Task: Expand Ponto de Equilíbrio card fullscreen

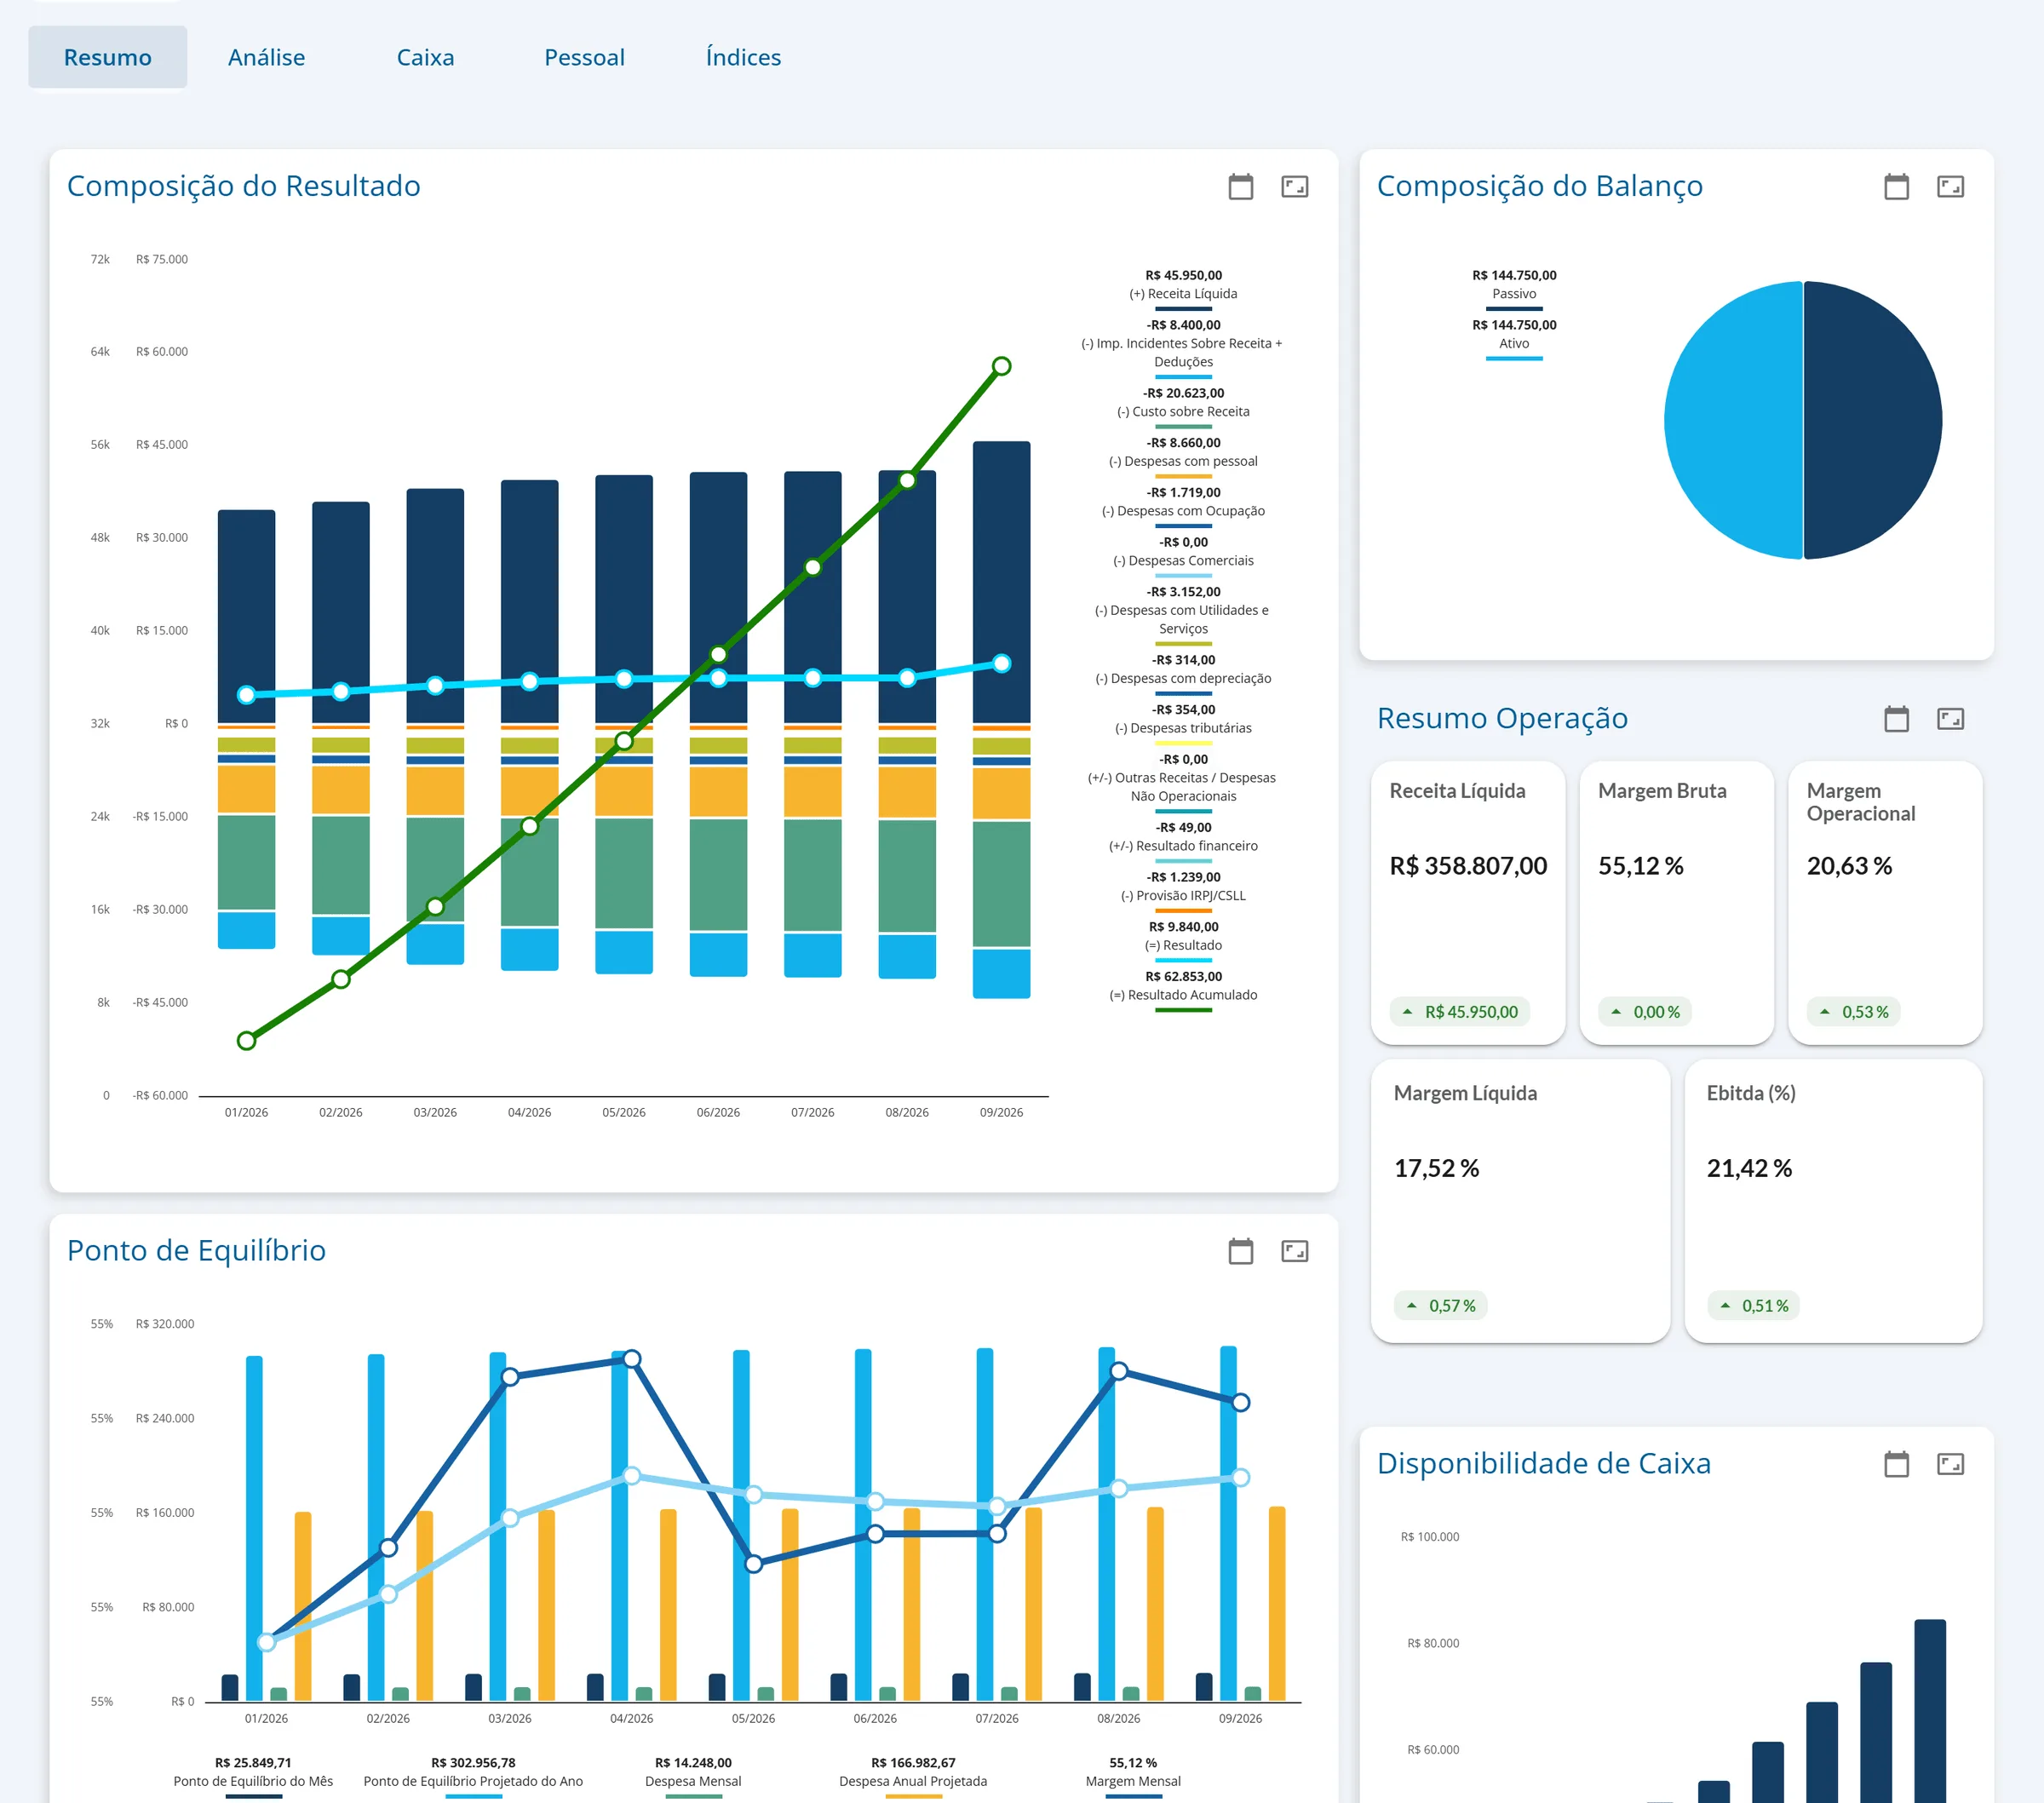Action: point(1294,1251)
